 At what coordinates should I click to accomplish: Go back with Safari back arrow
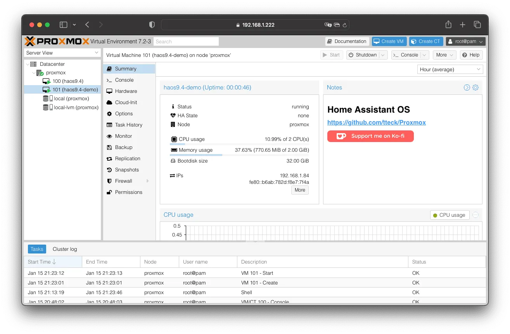87,25
